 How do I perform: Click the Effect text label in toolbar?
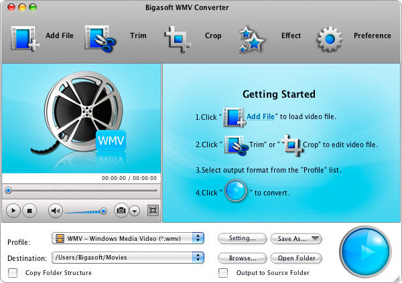[291, 35]
